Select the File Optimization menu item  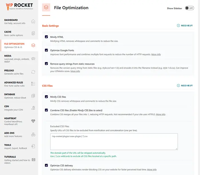[19, 45]
